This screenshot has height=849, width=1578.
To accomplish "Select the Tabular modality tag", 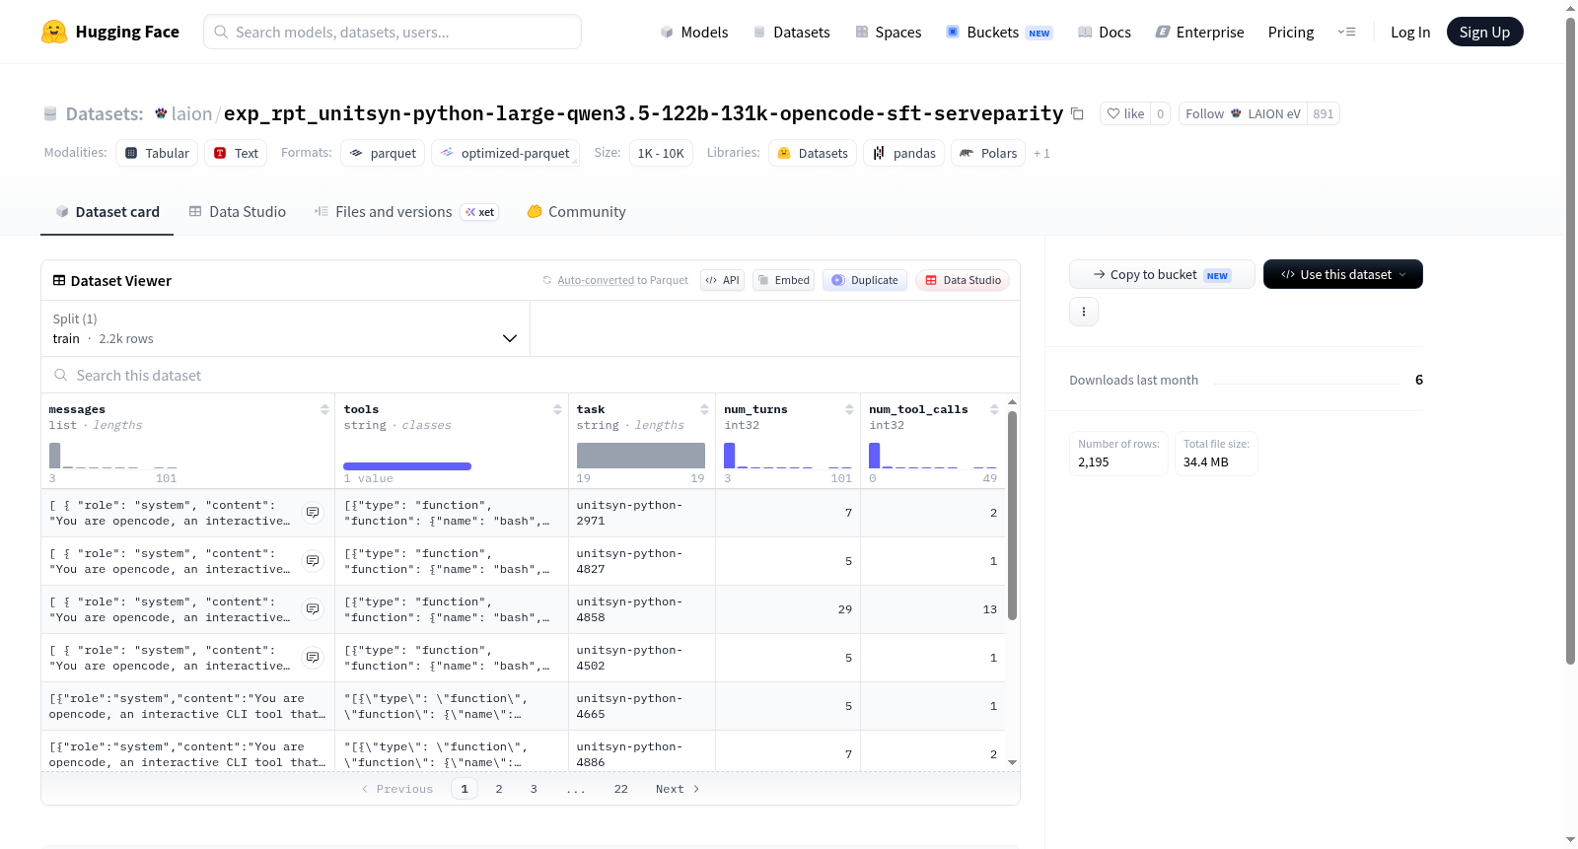I will 157,153.
